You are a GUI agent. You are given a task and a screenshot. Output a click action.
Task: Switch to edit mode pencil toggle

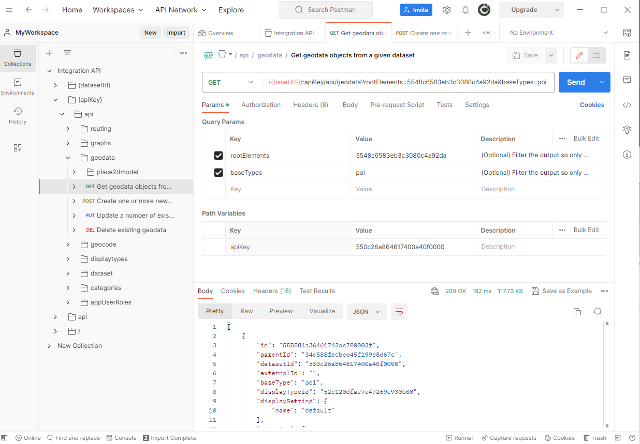coord(579,55)
